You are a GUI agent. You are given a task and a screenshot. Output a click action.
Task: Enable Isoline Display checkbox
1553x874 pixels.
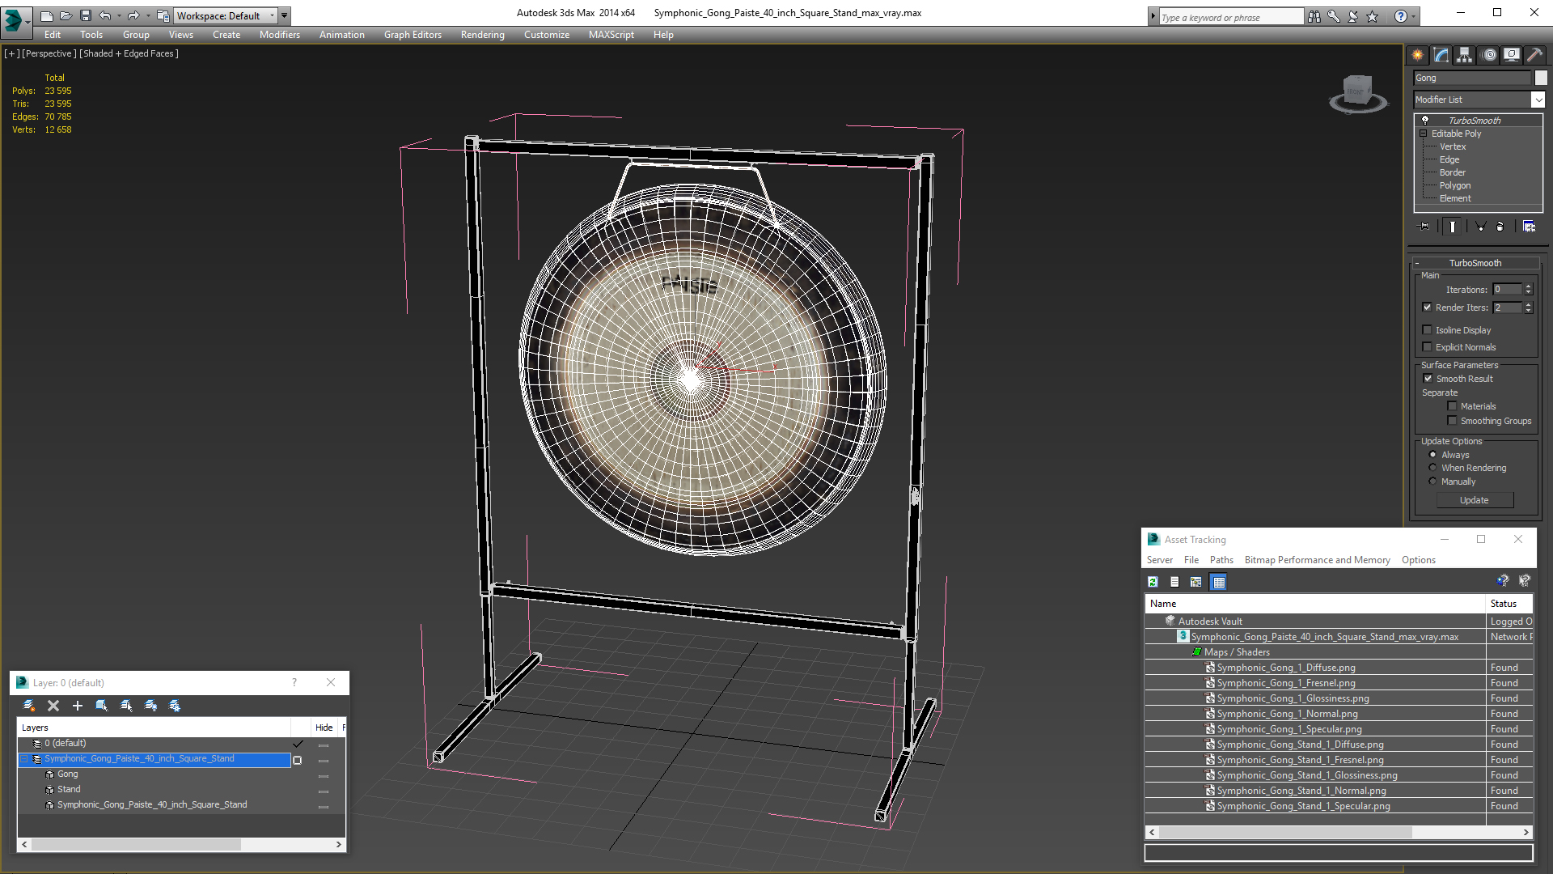(1428, 330)
